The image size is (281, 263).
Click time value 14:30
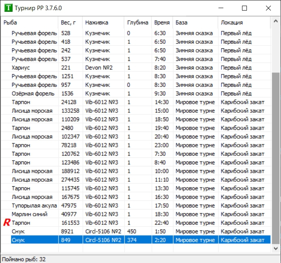[x=162, y=102]
